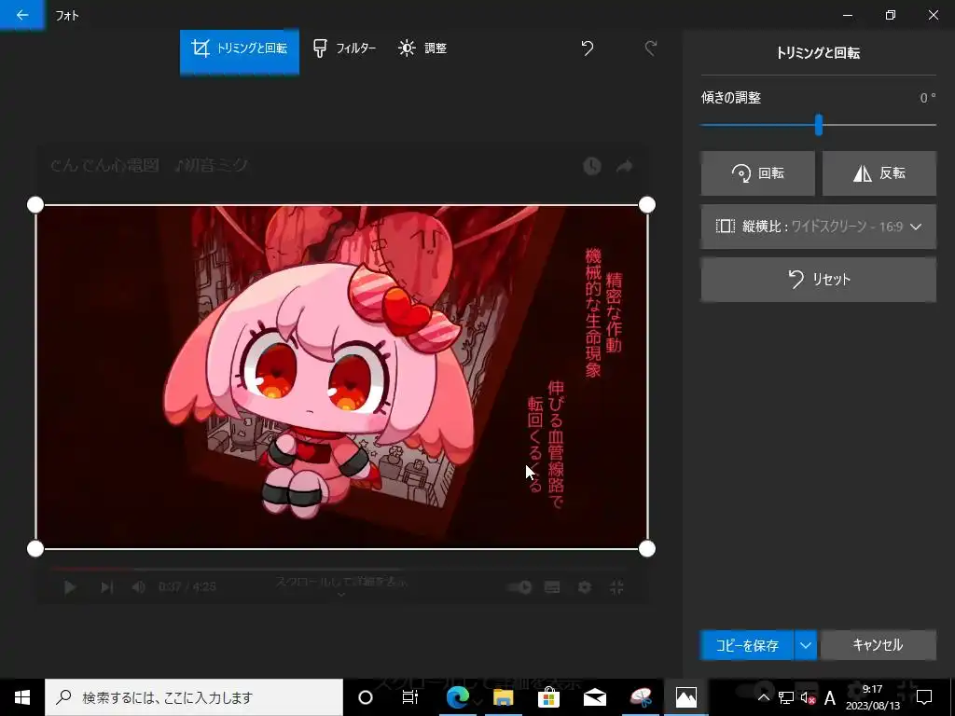Open File Explorer from taskbar

tap(503, 697)
